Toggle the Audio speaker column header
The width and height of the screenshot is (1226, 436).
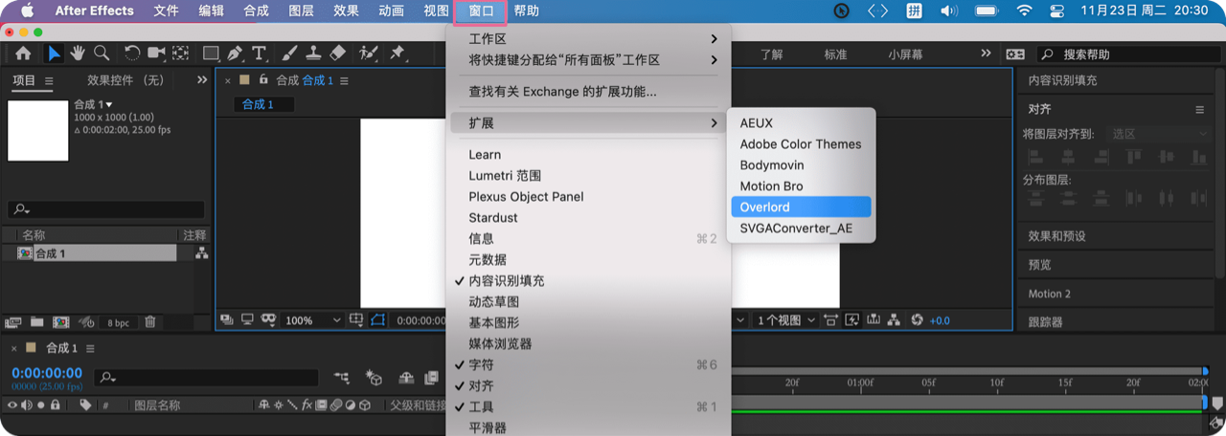27,405
